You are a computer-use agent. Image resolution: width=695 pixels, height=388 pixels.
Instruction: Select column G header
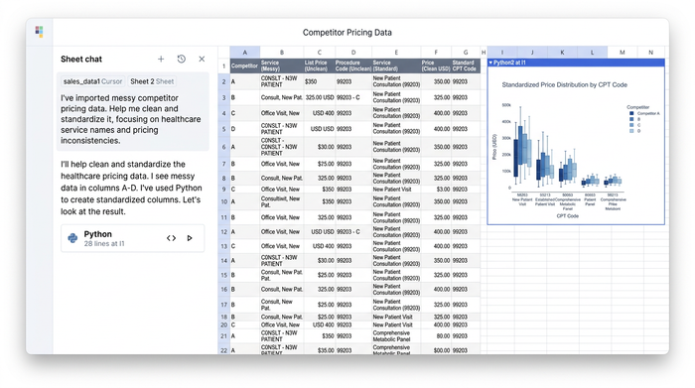466,53
